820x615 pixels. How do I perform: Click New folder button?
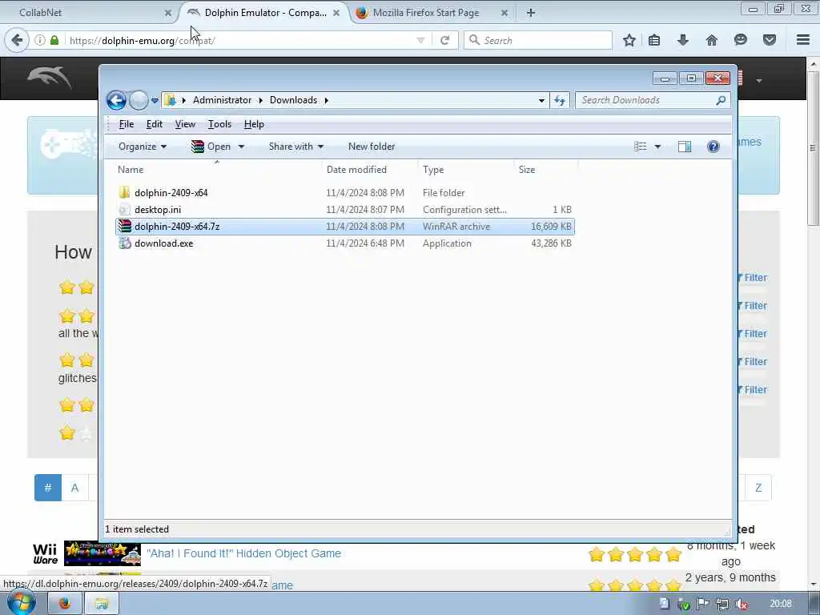click(x=372, y=147)
